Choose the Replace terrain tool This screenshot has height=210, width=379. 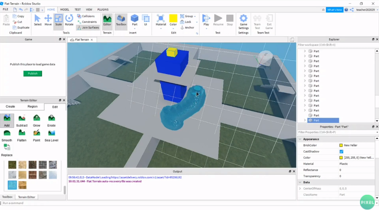(7, 150)
